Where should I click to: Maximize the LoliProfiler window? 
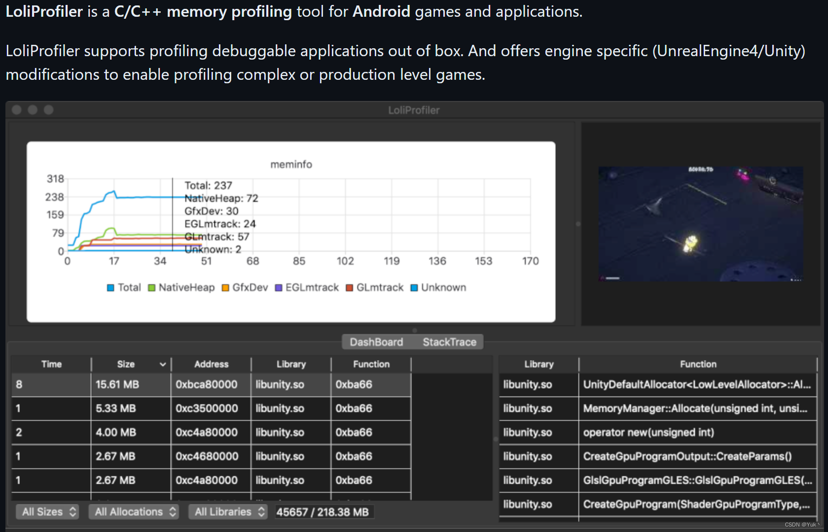[48, 110]
